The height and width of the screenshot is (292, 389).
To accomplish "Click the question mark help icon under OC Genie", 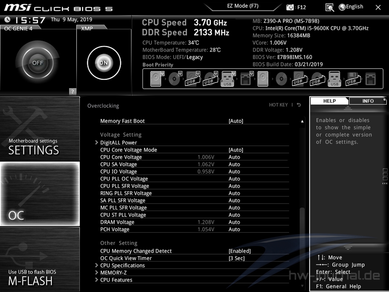I will (72, 91).
